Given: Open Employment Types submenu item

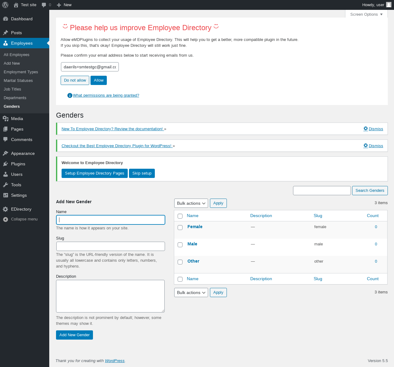Looking at the screenshot, I should click(21, 72).
